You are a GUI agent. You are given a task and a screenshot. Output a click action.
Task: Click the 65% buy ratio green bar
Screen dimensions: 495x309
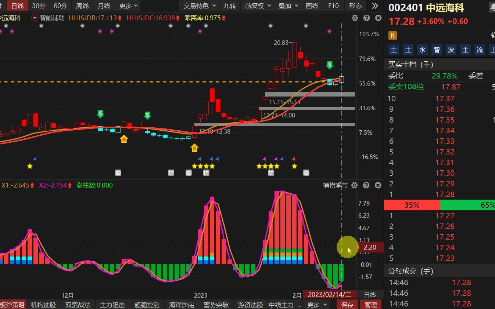(x=467, y=205)
